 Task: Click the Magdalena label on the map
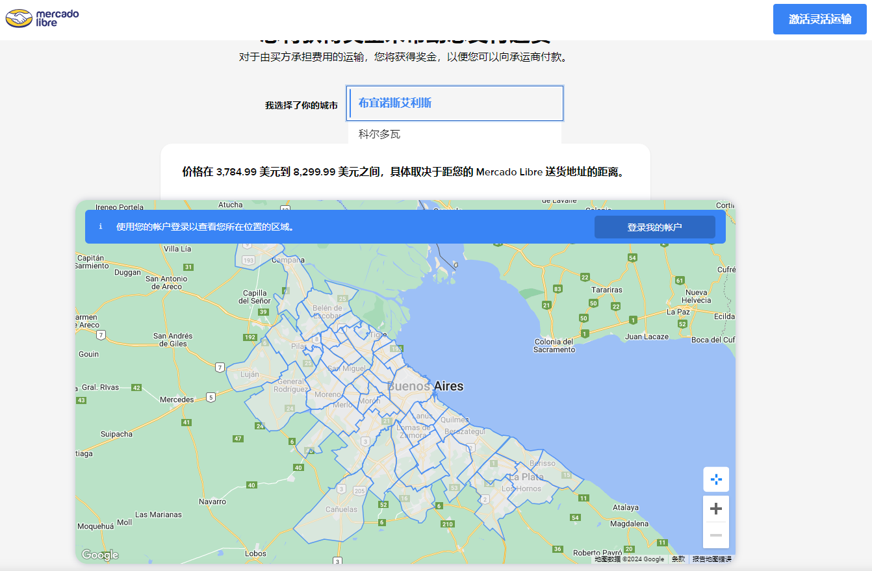(x=630, y=524)
